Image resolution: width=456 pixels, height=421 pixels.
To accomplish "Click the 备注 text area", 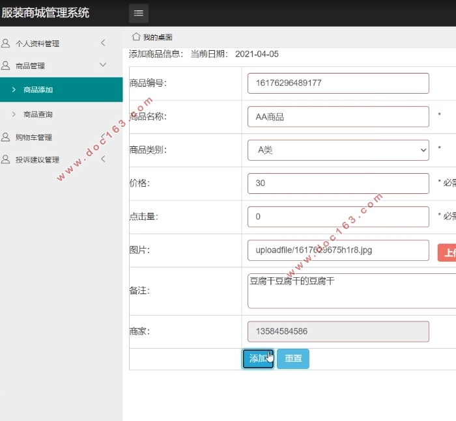I will [x=352, y=291].
